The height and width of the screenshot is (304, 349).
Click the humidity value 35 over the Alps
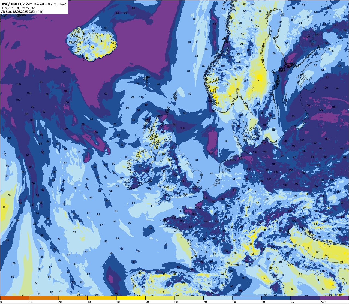[x=251, y=243]
